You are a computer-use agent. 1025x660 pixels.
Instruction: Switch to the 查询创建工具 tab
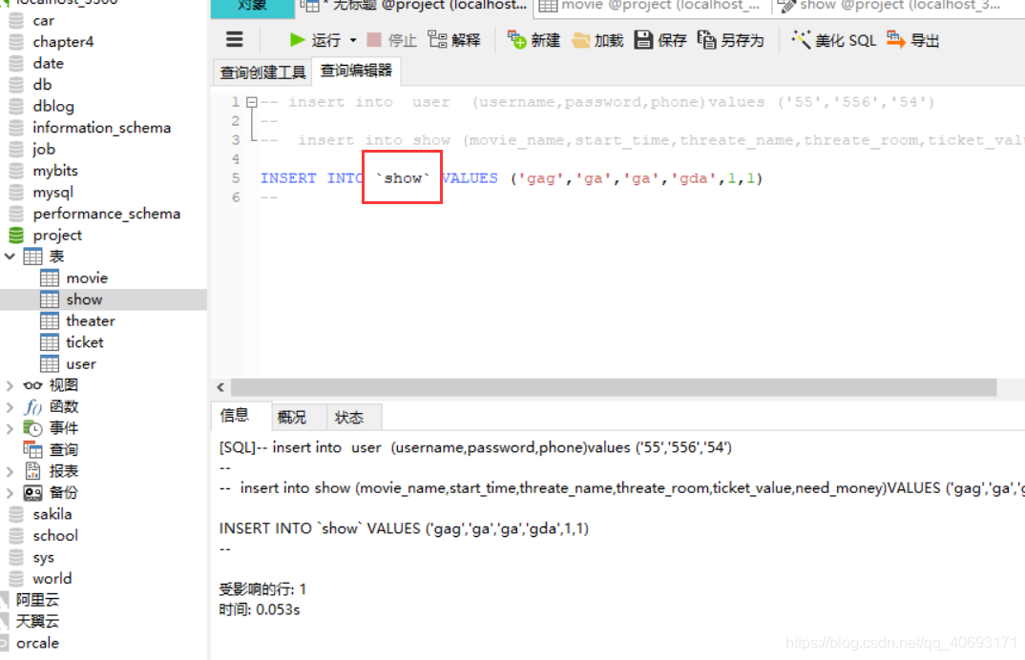click(262, 72)
